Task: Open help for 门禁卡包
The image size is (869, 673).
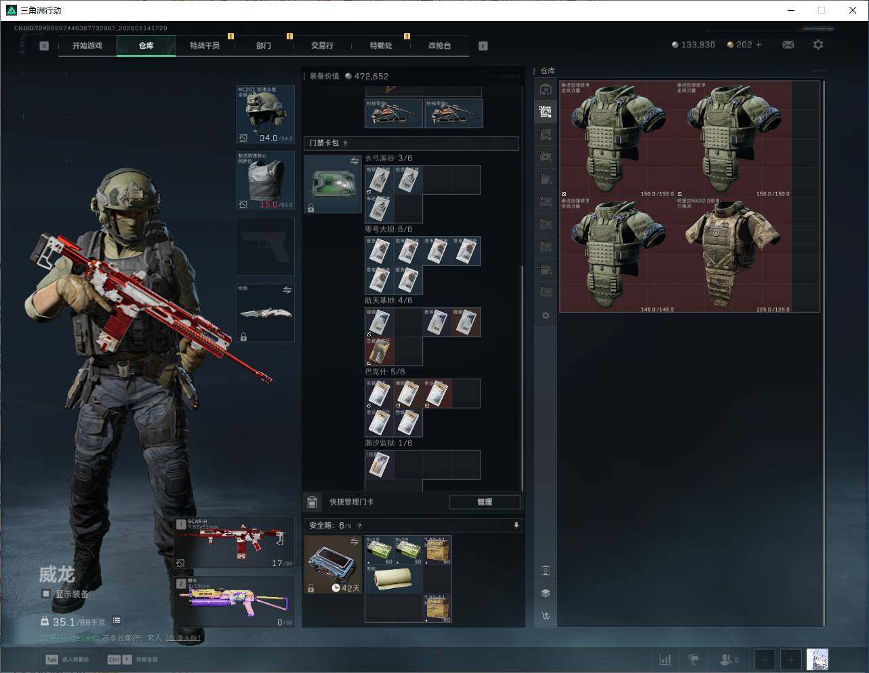Action: (x=346, y=143)
